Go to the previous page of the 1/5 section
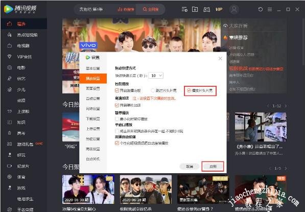The image size is (305, 212). (x=270, y=169)
